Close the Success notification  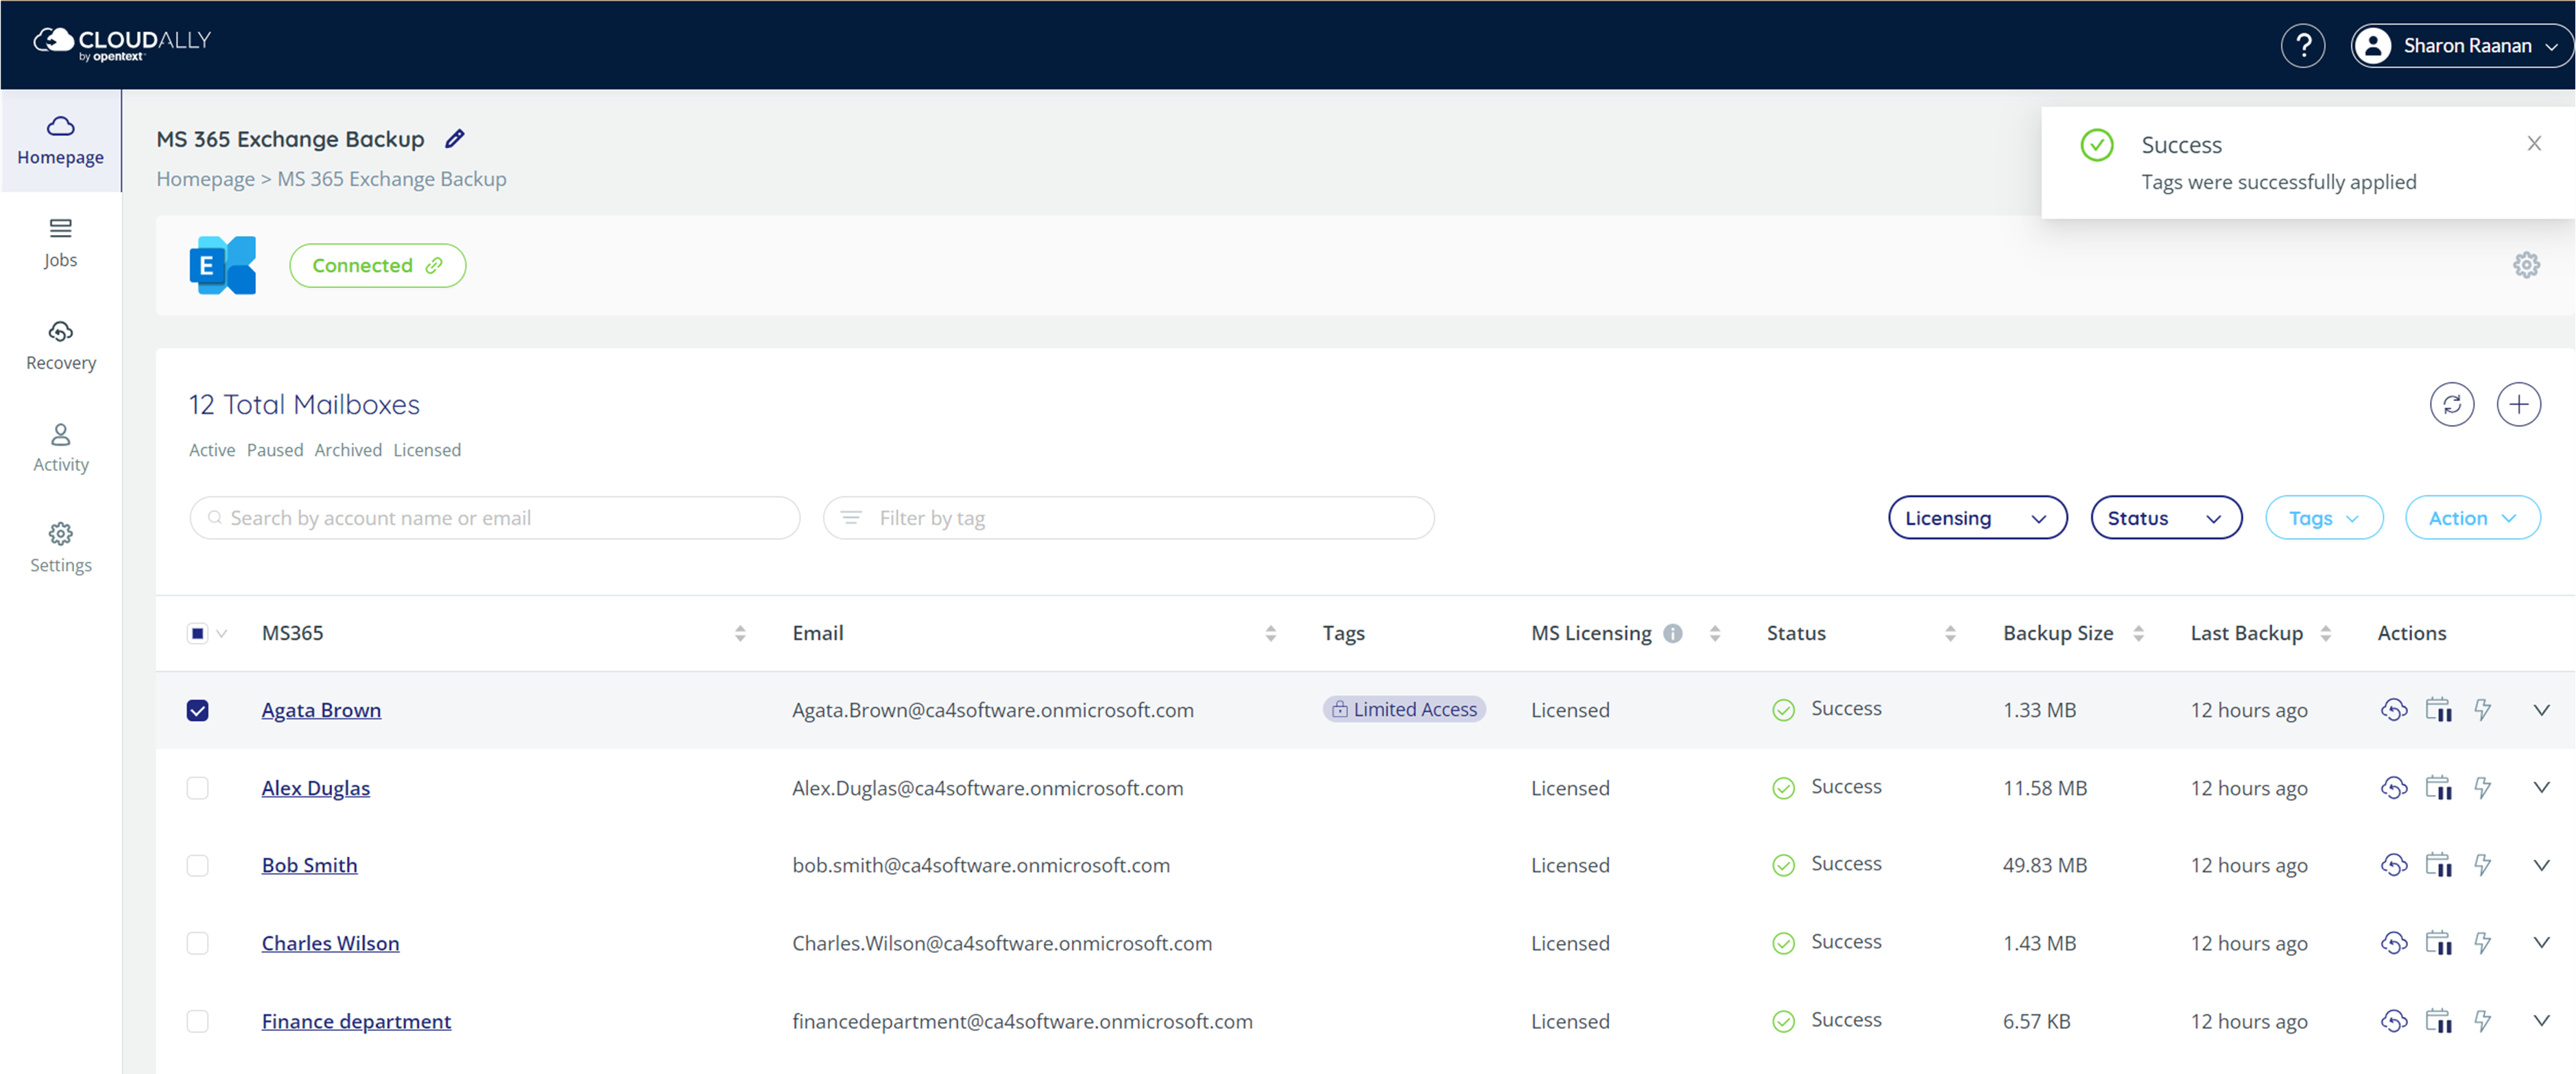click(x=2533, y=144)
